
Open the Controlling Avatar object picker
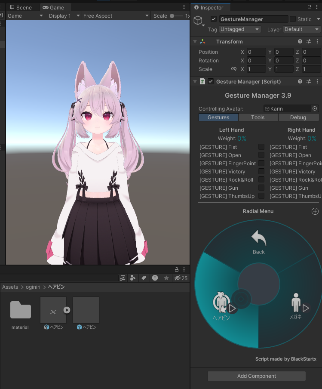coord(315,108)
